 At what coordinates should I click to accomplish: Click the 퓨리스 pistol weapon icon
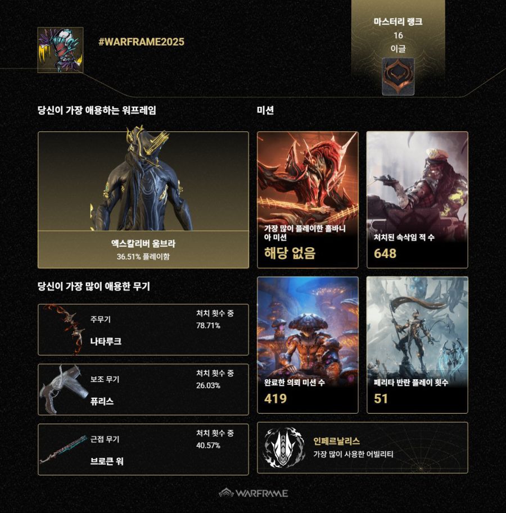click(x=64, y=389)
